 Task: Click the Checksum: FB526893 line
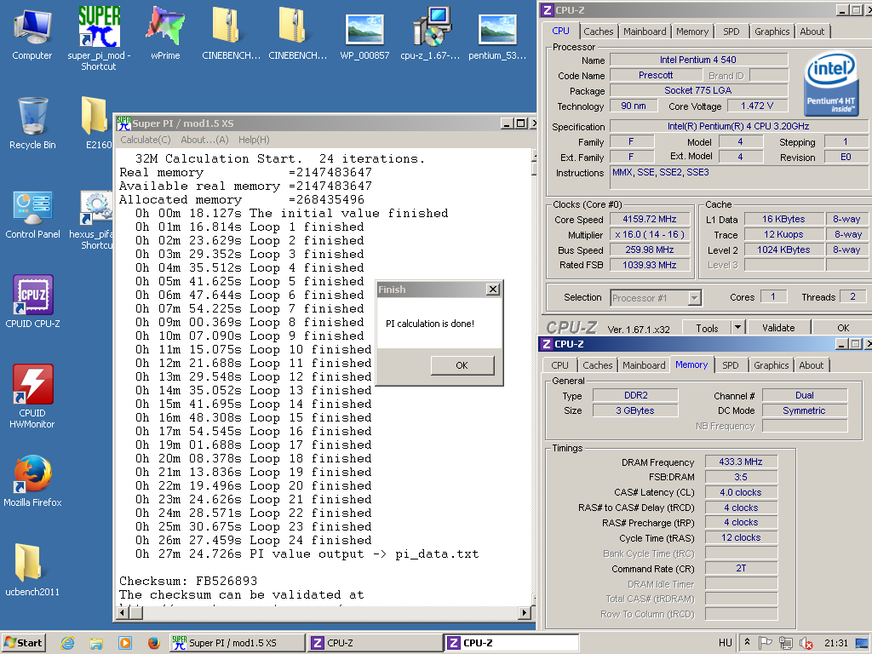click(188, 581)
